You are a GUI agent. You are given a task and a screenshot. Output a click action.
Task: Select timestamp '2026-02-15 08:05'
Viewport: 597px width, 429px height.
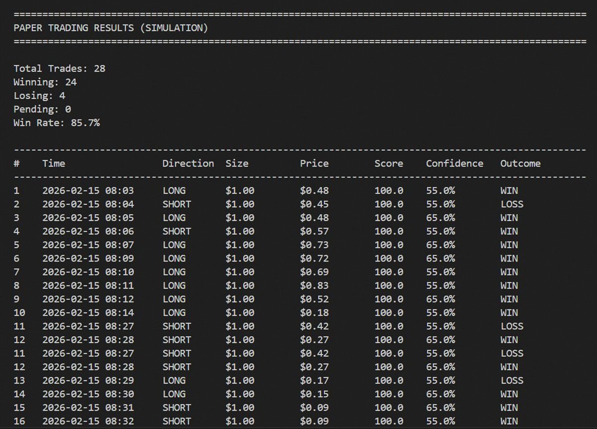pyautogui.click(x=88, y=218)
